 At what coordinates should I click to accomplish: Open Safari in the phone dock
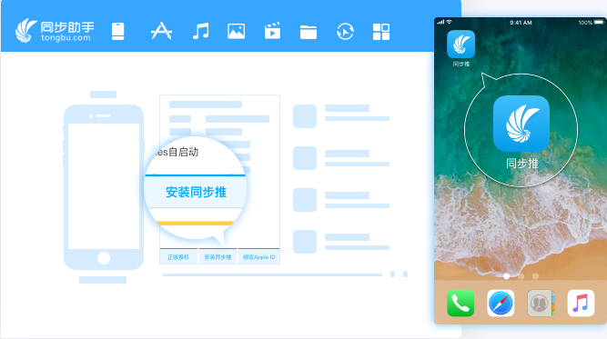pos(501,303)
